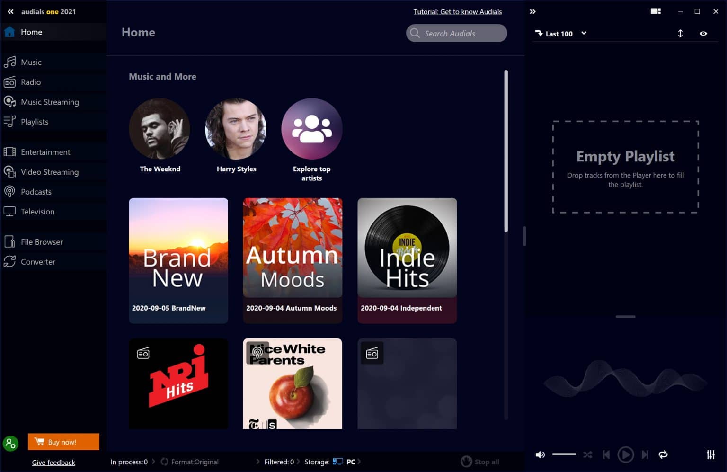
Task: Show the playlist contents with the eye toggle
Action: click(x=703, y=33)
